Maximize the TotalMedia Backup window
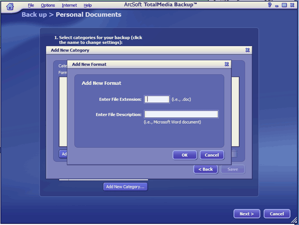Viewport: 299px width, 225px height. [284, 5]
